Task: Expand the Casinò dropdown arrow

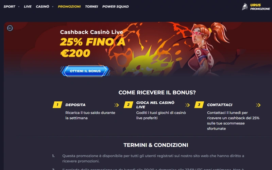Action: coord(53,7)
